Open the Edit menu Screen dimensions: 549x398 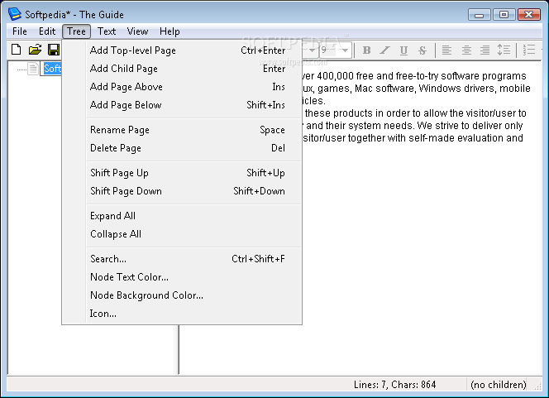pos(47,31)
